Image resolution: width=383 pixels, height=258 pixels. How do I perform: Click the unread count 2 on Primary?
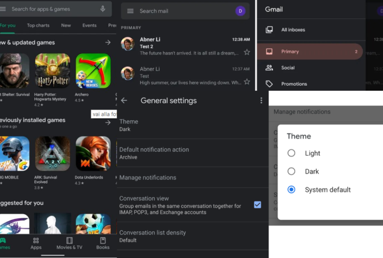point(356,52)
